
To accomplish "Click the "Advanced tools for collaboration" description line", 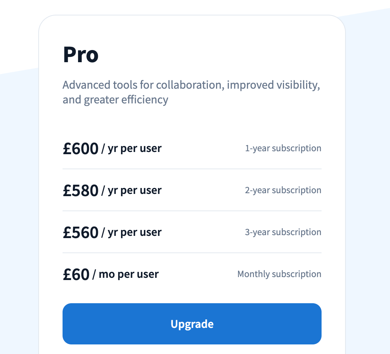I will tap(191, 85).
